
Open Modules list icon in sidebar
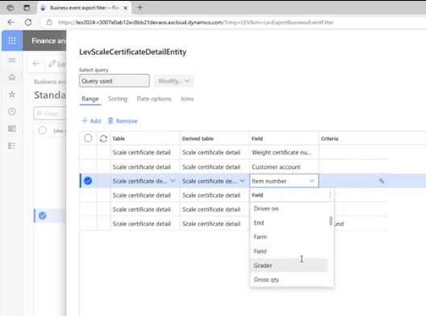pos(12,146)
